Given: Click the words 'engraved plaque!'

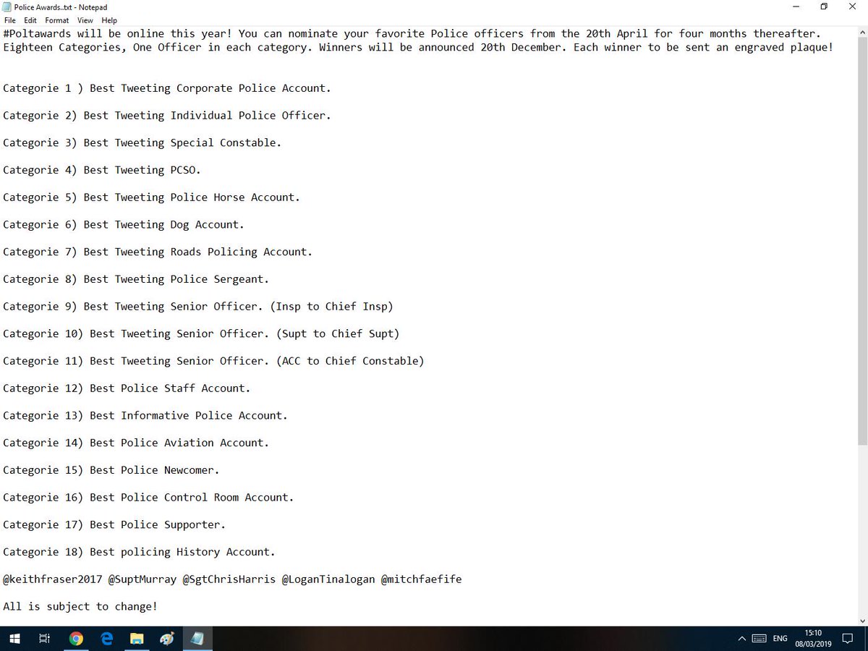Looking at the screenshot, I should pyautogui.click(x=783, y=48).
